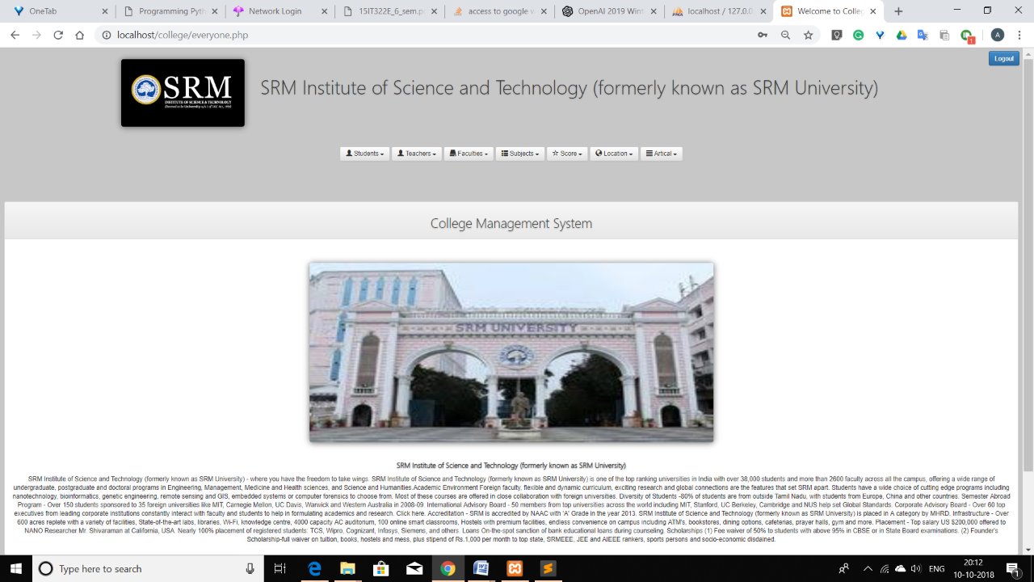This screenshot has width=1034, height=582.
Task: Open the speaker icon in system tray
Action: (x=915, y=568)
